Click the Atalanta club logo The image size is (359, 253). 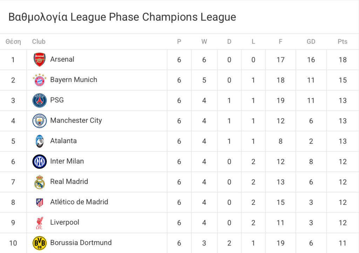[x=40, y=141]
